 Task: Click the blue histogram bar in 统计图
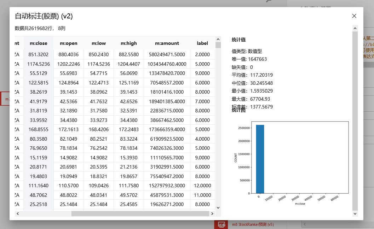point(260,159)
